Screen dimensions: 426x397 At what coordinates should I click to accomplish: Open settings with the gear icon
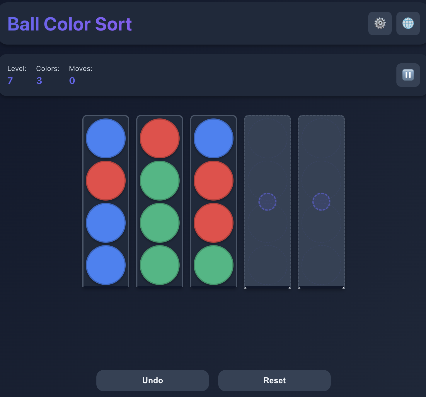pyautogui.click(x=380, y=23)
